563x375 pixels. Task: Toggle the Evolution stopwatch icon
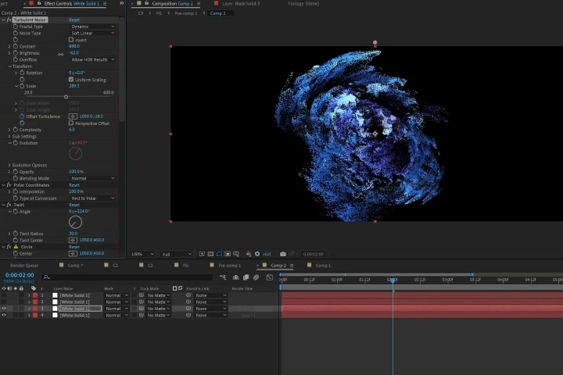pos(16,143)
